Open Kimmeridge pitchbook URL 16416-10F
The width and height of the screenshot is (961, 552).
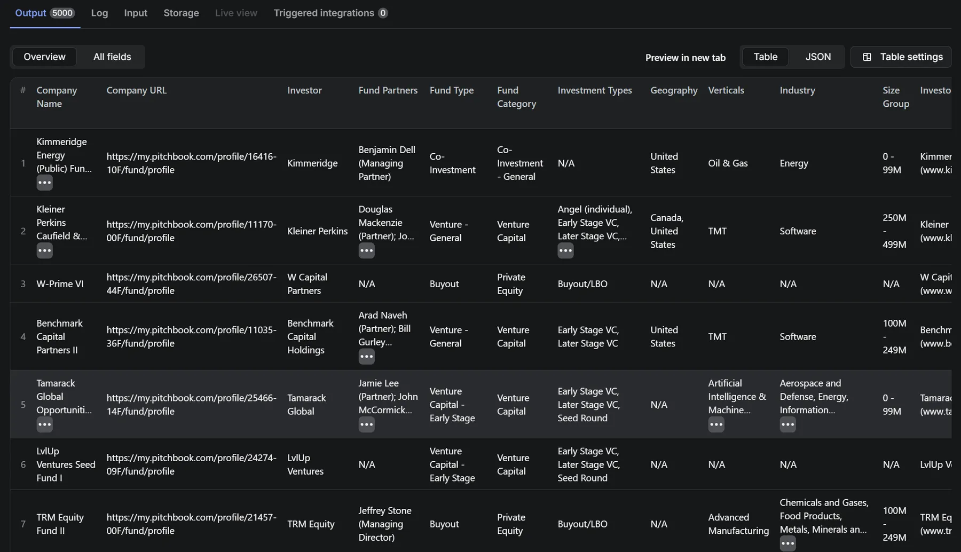pyautogui.click(x=191, y=163)
